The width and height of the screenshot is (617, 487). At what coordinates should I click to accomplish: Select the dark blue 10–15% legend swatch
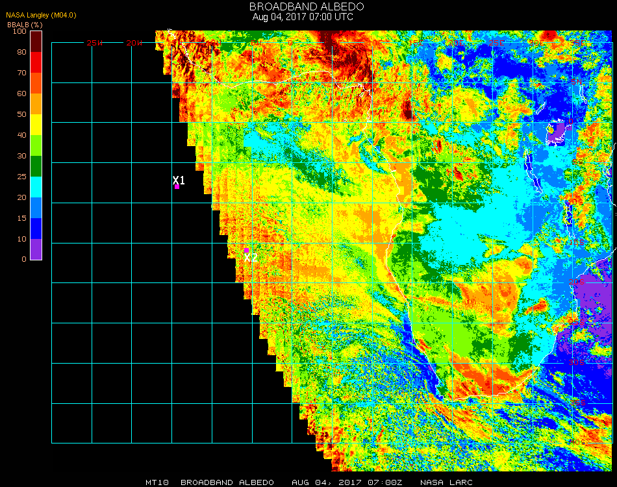click(x=36, y=228)
